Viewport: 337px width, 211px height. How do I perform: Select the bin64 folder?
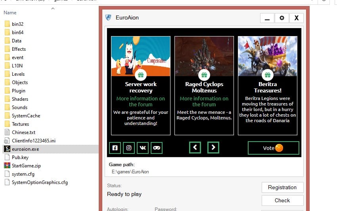(17, 33)
